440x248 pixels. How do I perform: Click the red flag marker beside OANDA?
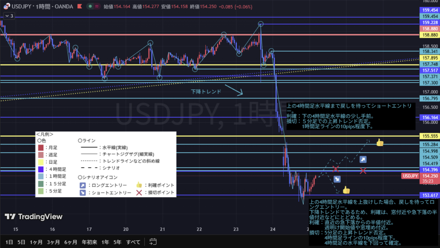coord(79,6)
